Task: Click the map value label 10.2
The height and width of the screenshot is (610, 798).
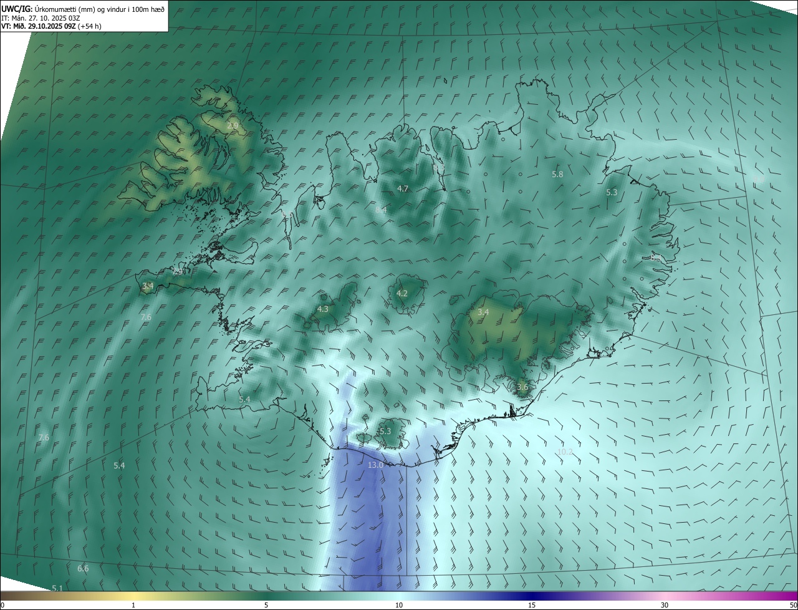Action: click(x=565, y=452)
